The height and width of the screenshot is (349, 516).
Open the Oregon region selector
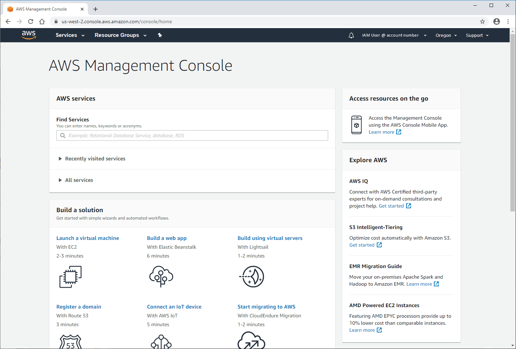click(x=446, y=35)
